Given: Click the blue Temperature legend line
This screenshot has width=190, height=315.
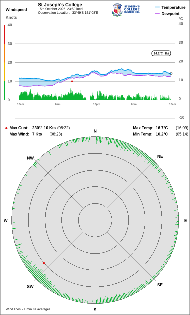Looking at the screenshot, I should [157, 7].
